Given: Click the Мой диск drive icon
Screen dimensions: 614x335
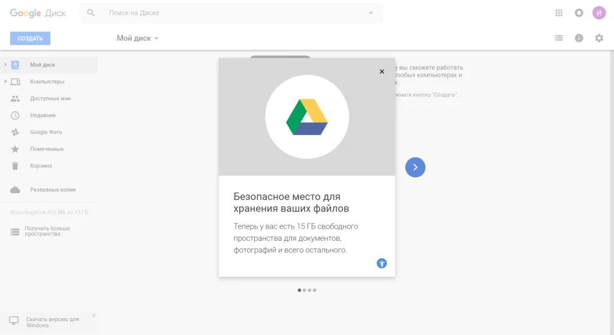Looking at the screenshot, I should click(x=15, y=65).
